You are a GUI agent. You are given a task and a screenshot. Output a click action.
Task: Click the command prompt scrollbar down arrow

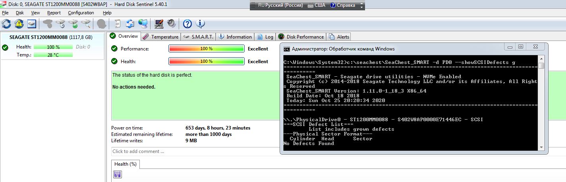point(541,147)
